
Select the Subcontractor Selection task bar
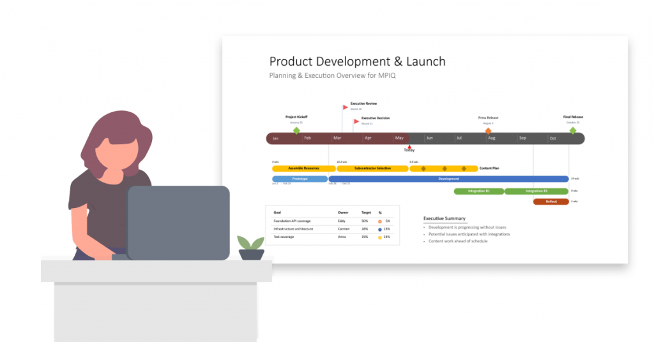point(372,168)
